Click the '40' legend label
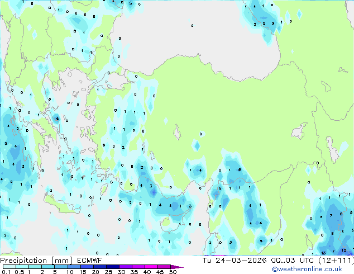 click(x=147, y=272)
